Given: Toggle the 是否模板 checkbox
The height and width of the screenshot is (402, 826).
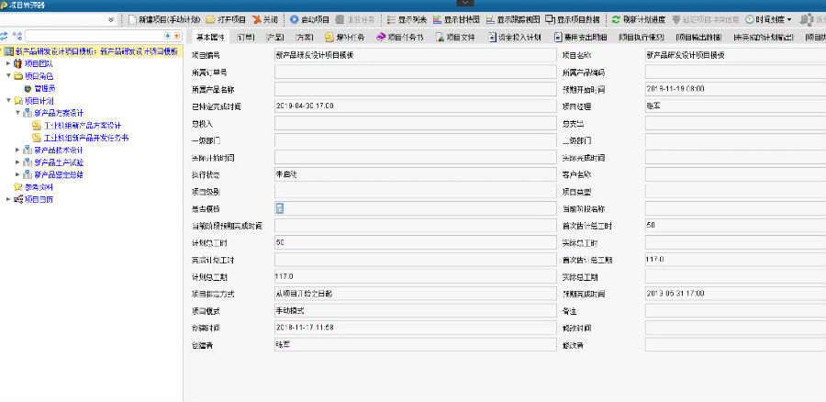Looking at the screenshot, I should coord(280,208).
